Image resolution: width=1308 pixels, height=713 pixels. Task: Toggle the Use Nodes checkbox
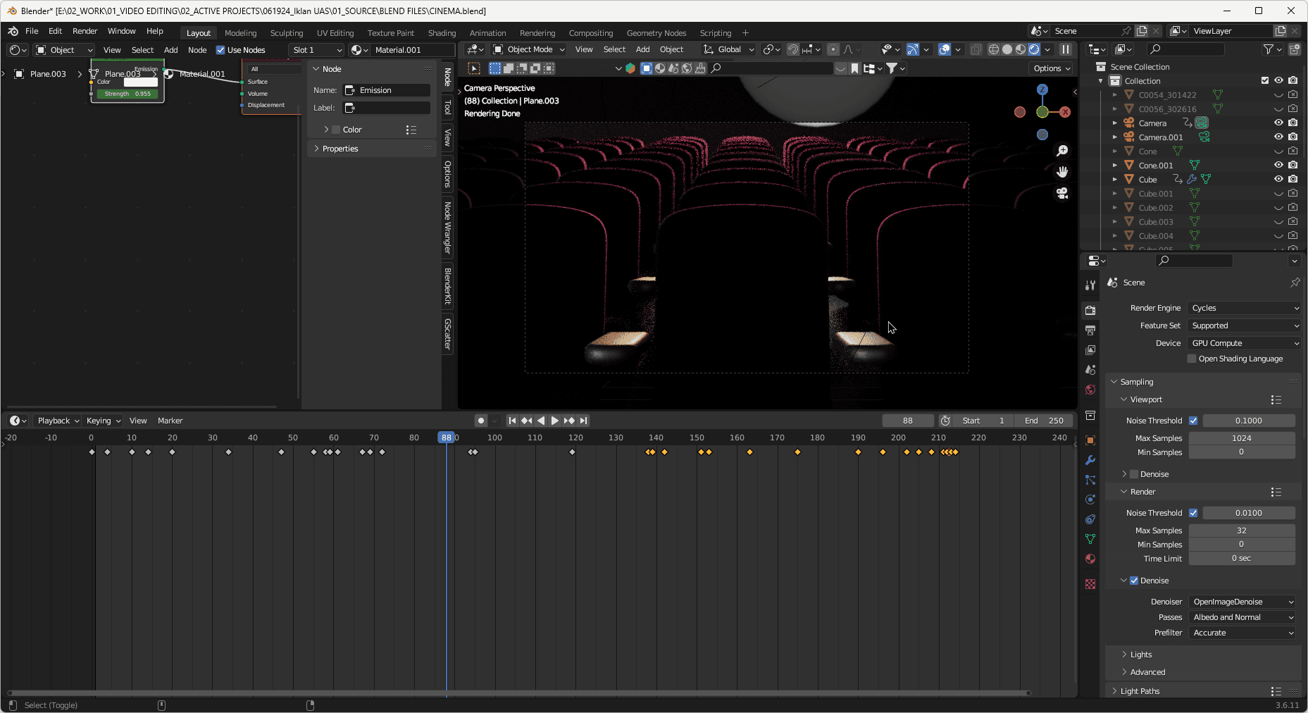[x=220, y=50]
